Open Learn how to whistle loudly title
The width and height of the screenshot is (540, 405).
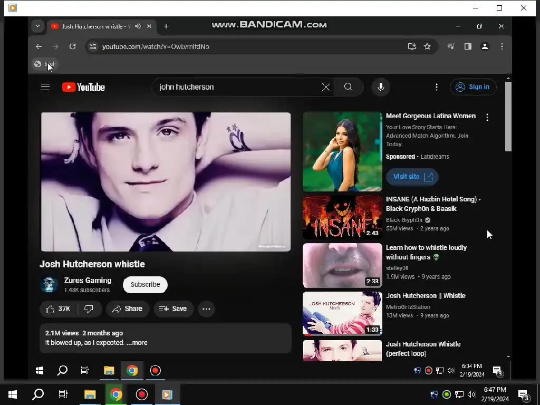point(426,253)
